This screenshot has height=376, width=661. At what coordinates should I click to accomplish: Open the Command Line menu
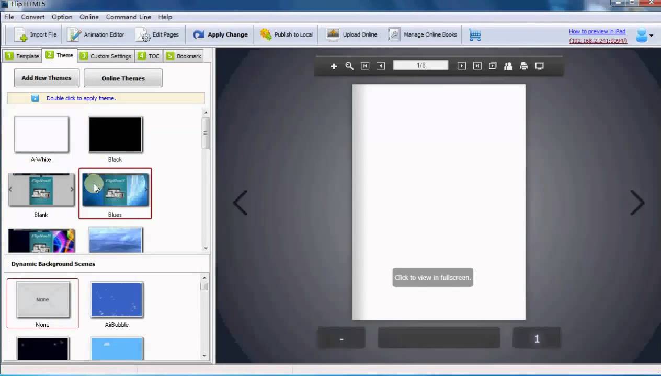(128, 17)
